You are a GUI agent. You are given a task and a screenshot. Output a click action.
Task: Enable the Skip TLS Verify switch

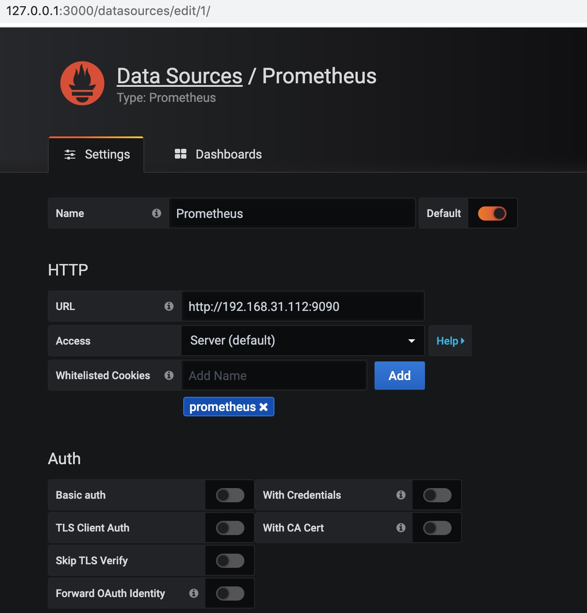[x=230, y=561]
